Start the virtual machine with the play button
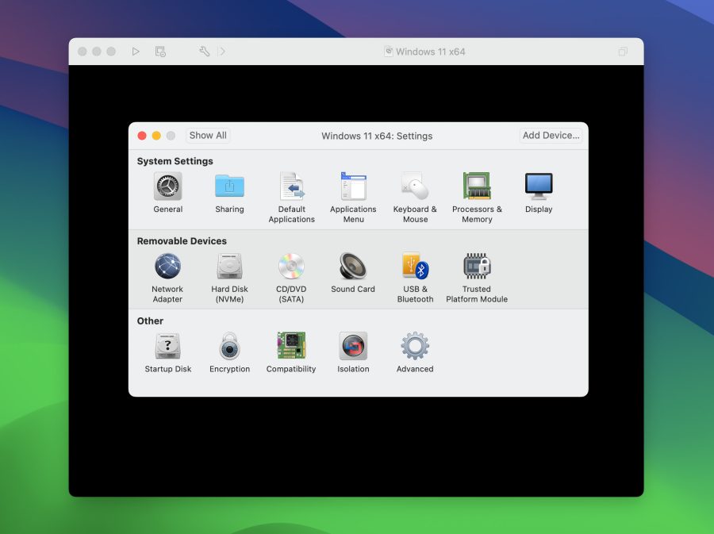Viewport: 714px width, 534px height. [x=136, y=51]
